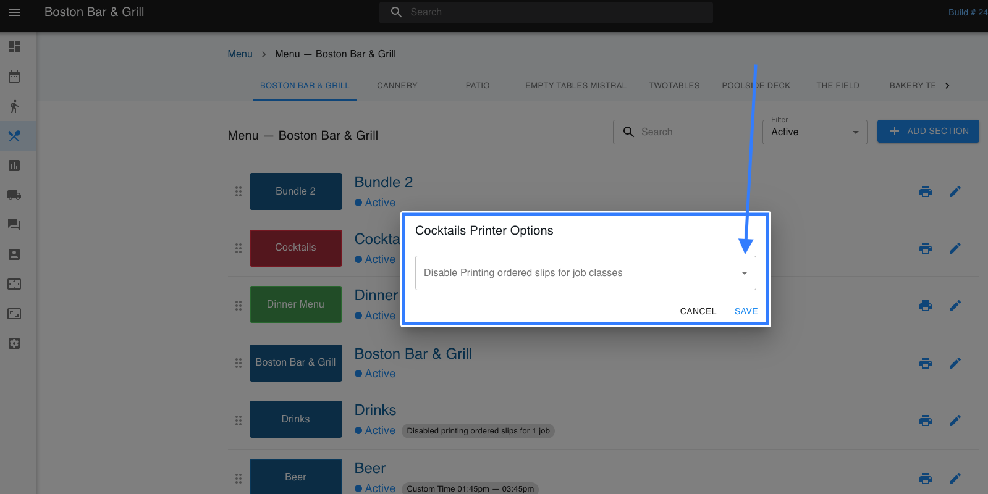Click the green Dinner Menu color tile
Viewport: 988px width, 494px height.
295,304
